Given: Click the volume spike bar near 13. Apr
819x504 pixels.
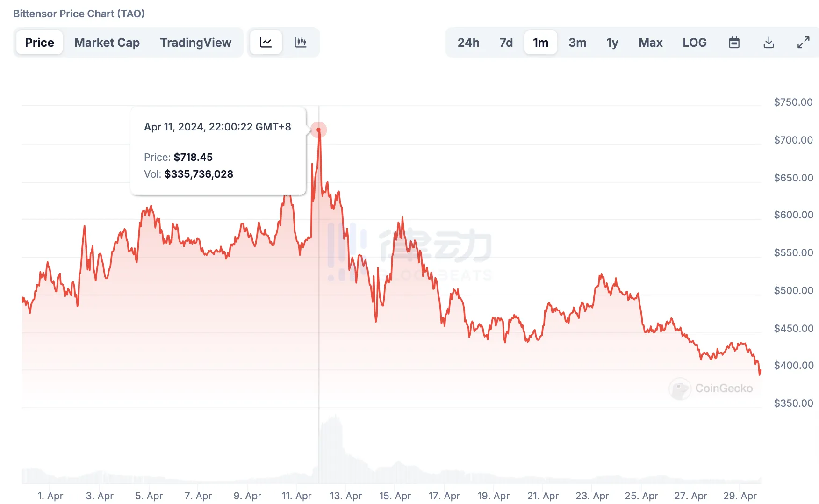Looking at the screenshot, I should click(x=334, y=449).
